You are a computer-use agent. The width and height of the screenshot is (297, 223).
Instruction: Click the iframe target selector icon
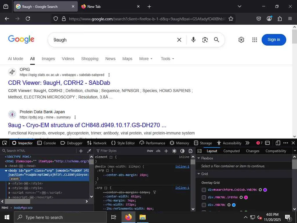267,143
